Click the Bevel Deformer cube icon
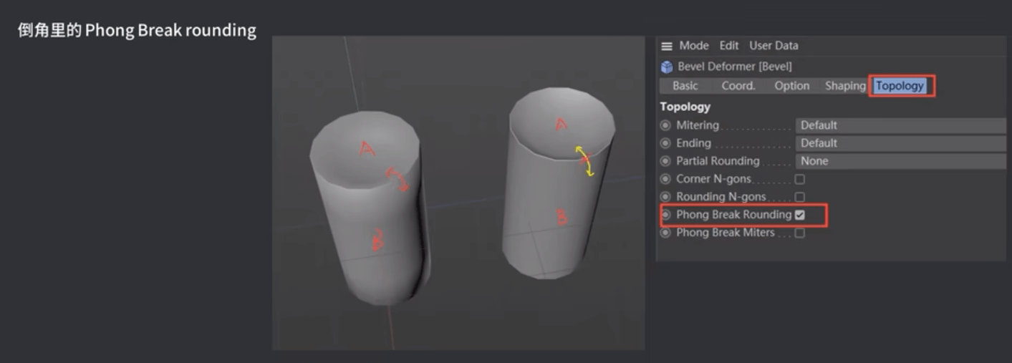The width and height of the screenshot is (1012, 363). [667, 67]
